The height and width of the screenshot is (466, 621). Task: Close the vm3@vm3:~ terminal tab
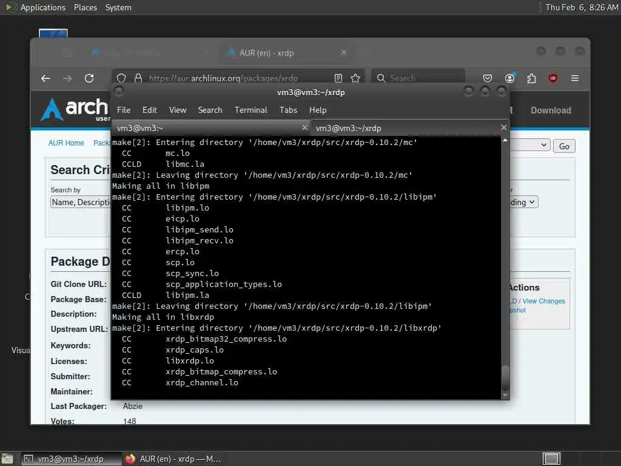click(x=304, y=127)
